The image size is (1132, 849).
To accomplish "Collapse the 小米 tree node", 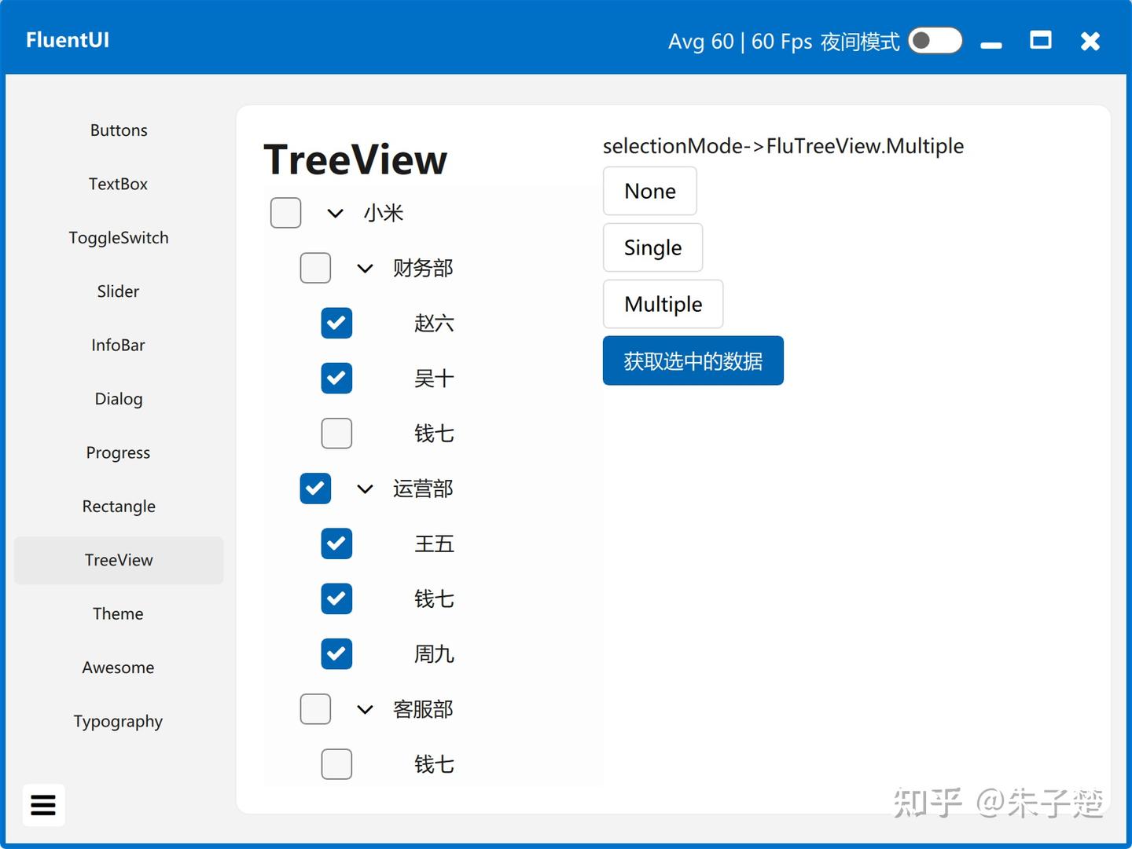I will (x=335, y=213).
